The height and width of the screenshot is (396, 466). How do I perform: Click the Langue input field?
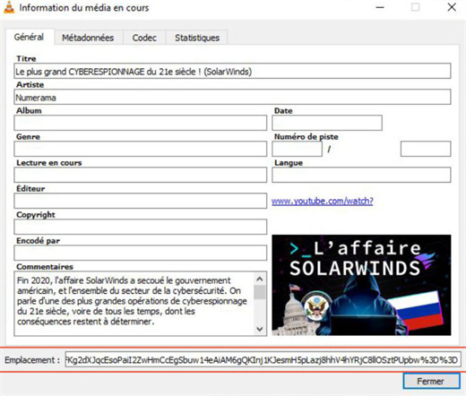[361, 175]
